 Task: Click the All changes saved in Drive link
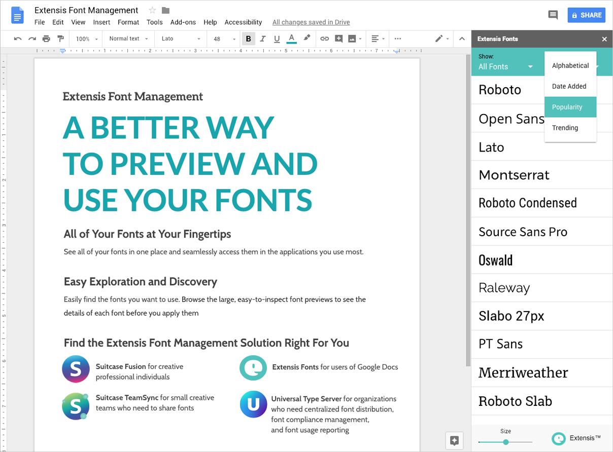(311, 22)
